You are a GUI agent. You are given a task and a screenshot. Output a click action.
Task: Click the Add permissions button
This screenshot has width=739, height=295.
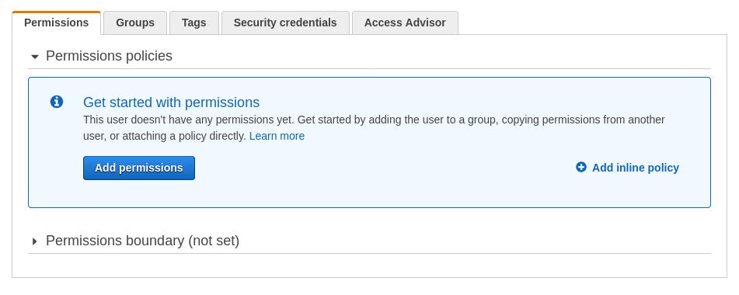tap(139, 168)
